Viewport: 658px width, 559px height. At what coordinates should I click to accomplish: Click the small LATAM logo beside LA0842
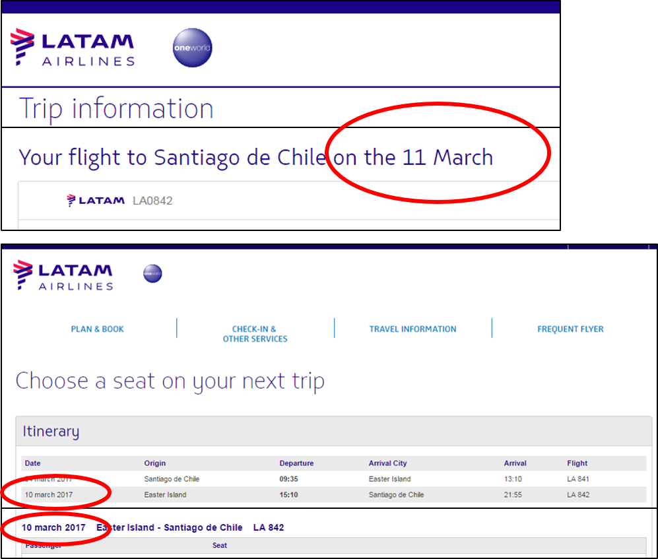[96, 201]
